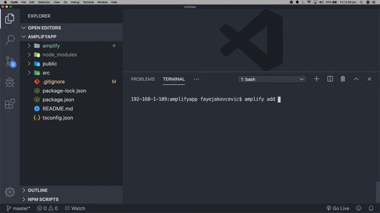
Task: Click in the terminal command line
Action: 205,99
